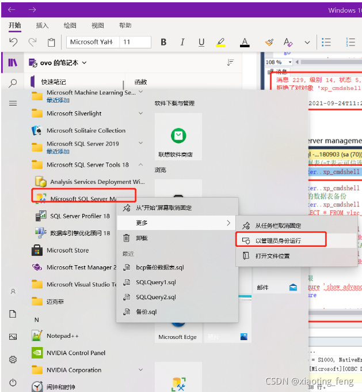Click the undo icon in OneNote
Image resolution: width=362 pixels, height=392 pixels.
[x=13, y=42]
